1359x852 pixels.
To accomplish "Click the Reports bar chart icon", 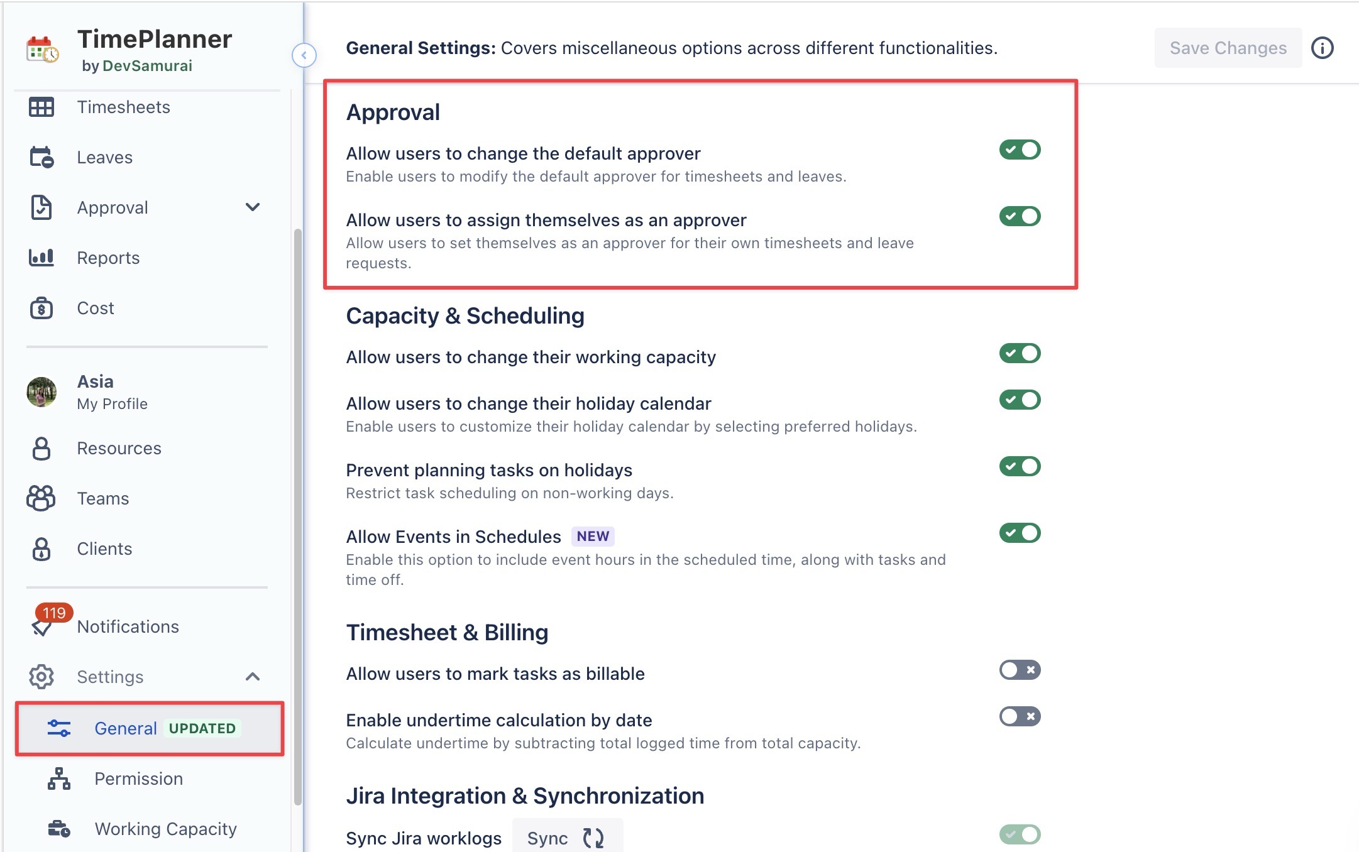I will [x=41, y=258].
